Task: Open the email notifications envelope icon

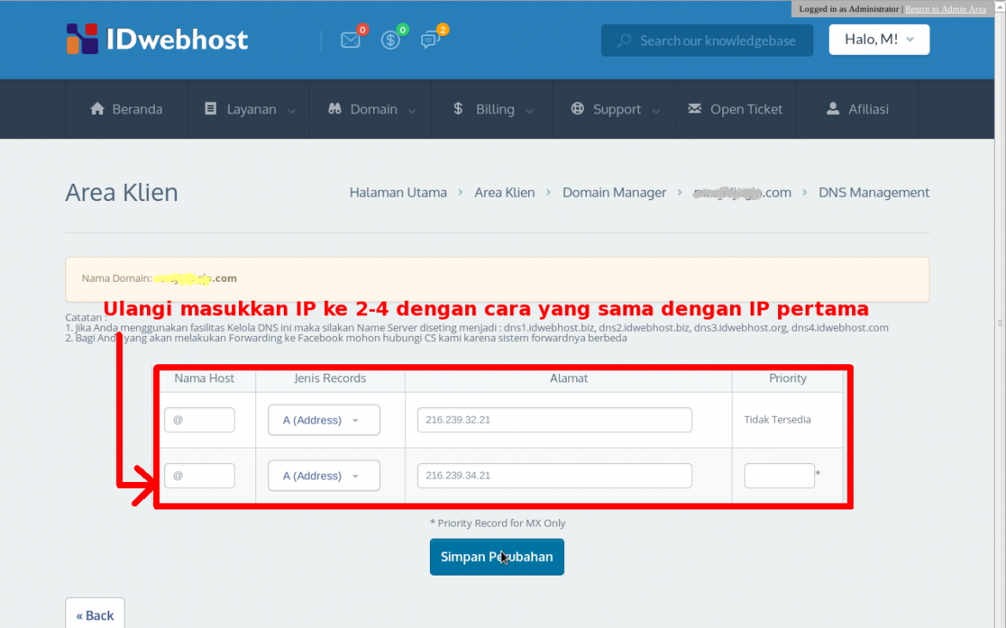Action: point(350,40)
